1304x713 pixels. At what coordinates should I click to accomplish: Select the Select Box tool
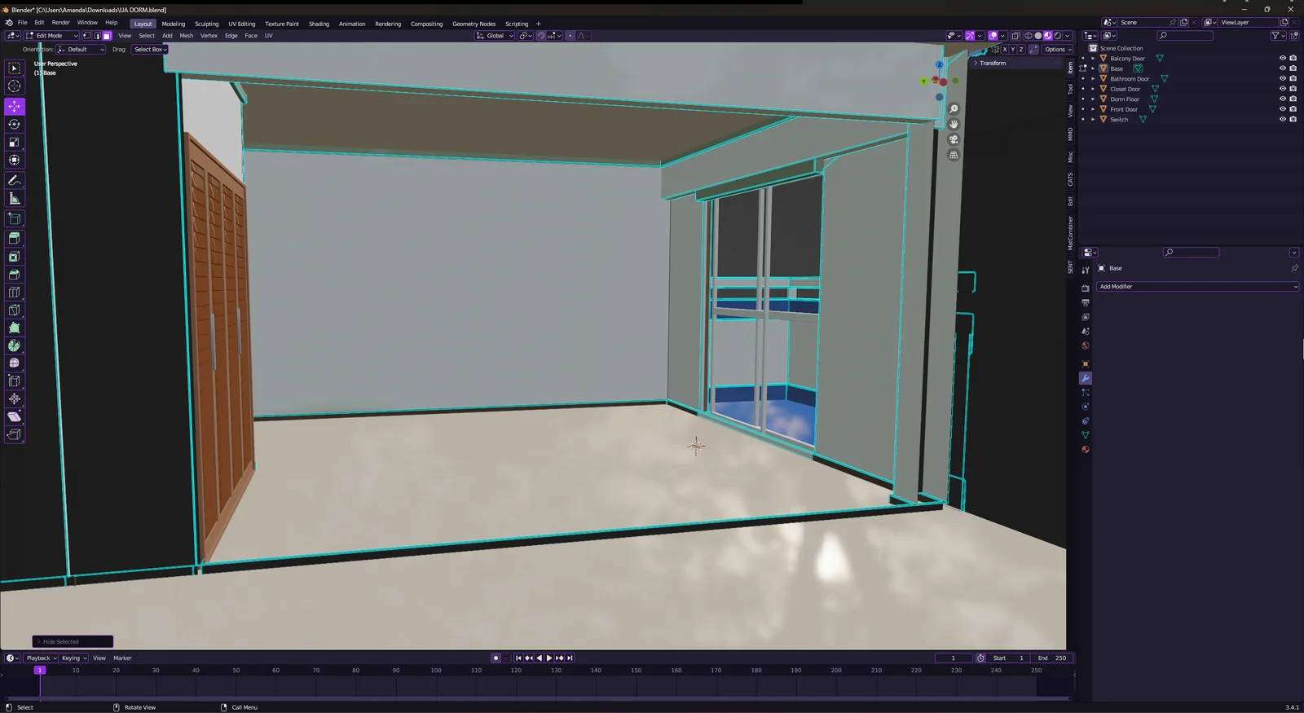[x=15, y=68]
